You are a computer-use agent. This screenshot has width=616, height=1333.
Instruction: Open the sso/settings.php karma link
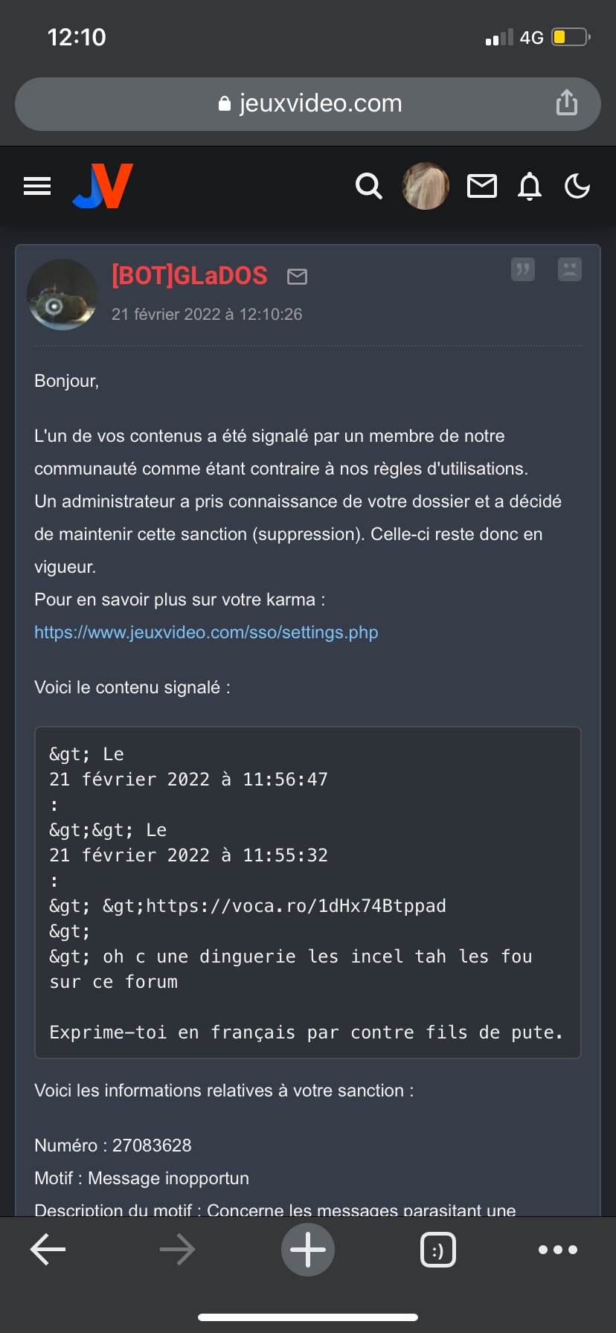pyautogui.click(x=206, y=632)
